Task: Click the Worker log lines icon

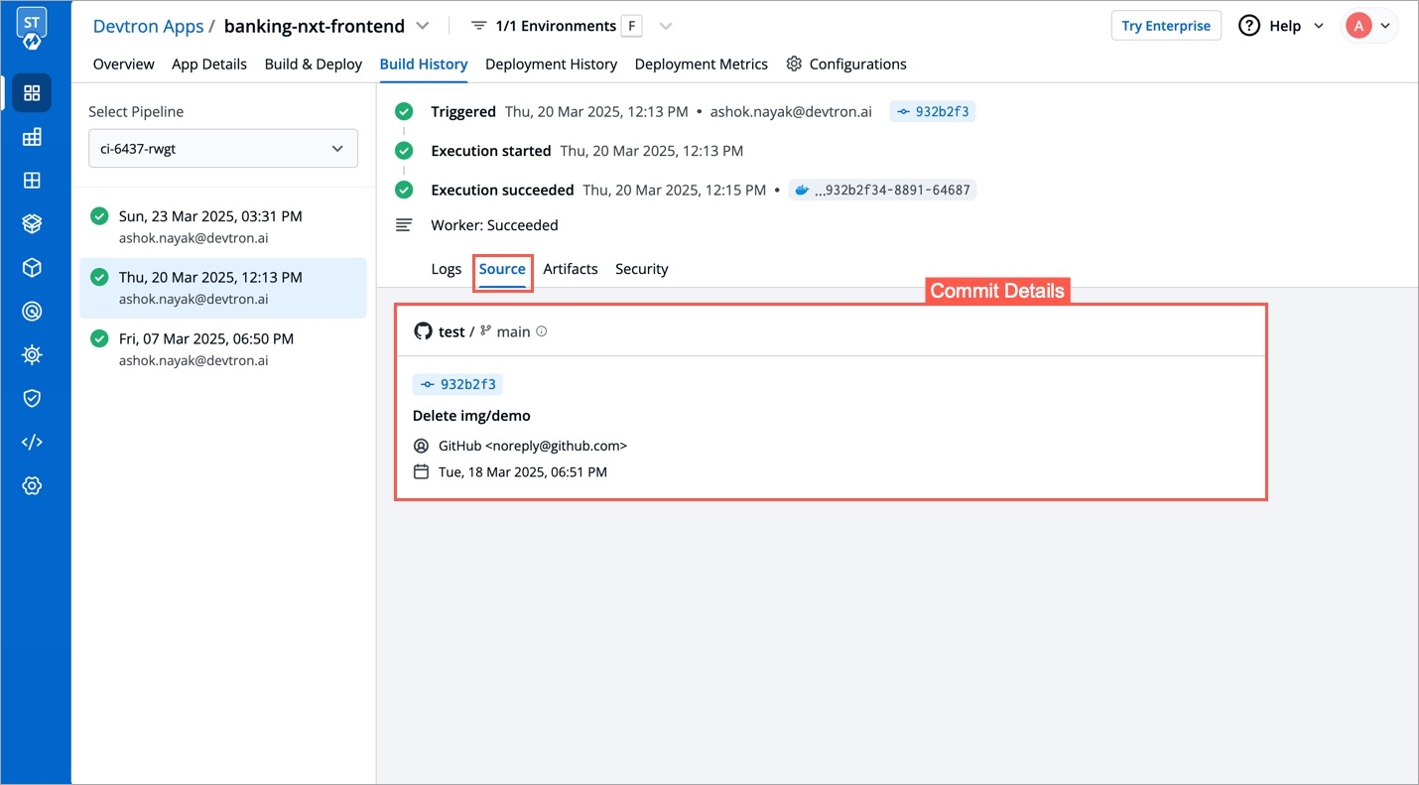Action: point(404,225)
